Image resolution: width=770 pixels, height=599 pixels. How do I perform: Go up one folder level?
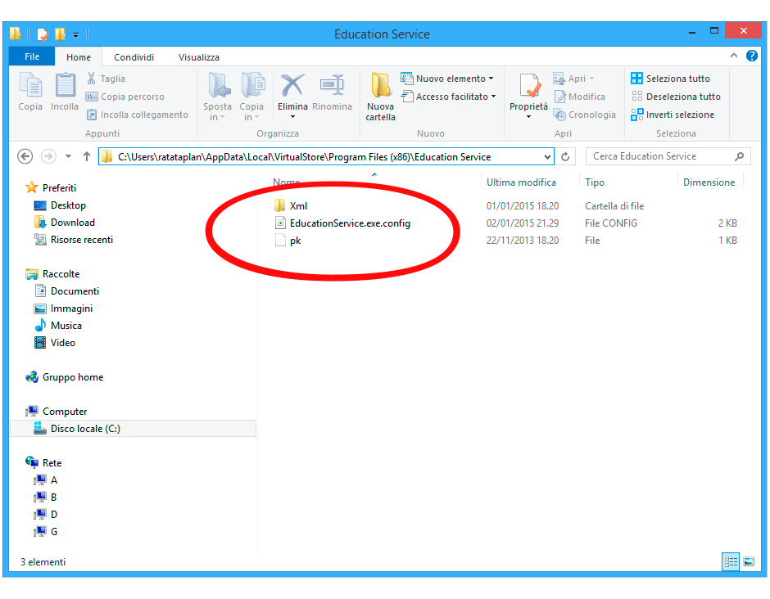point(87,156)
